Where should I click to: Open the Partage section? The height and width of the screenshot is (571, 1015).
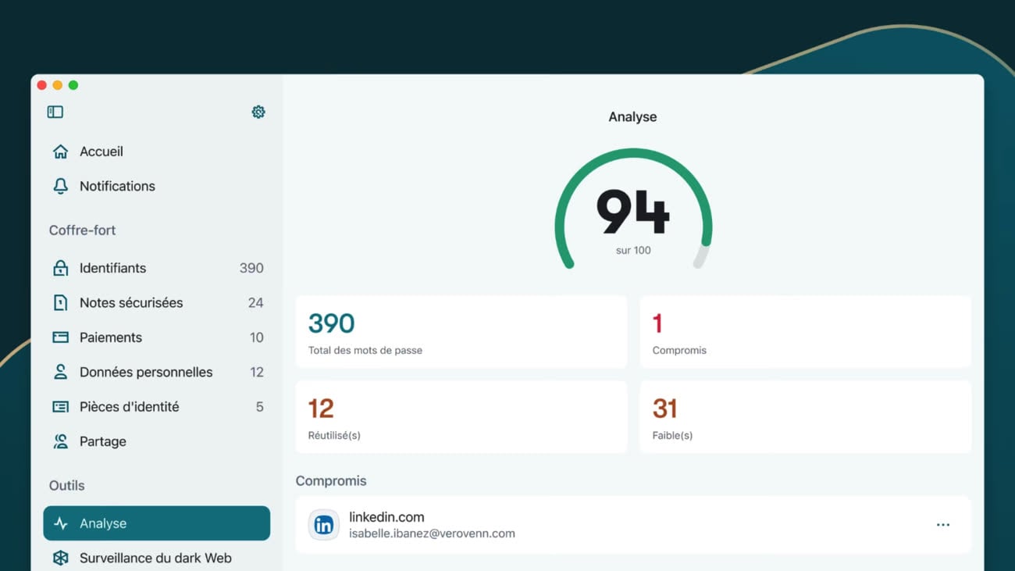tap(156, 441)
